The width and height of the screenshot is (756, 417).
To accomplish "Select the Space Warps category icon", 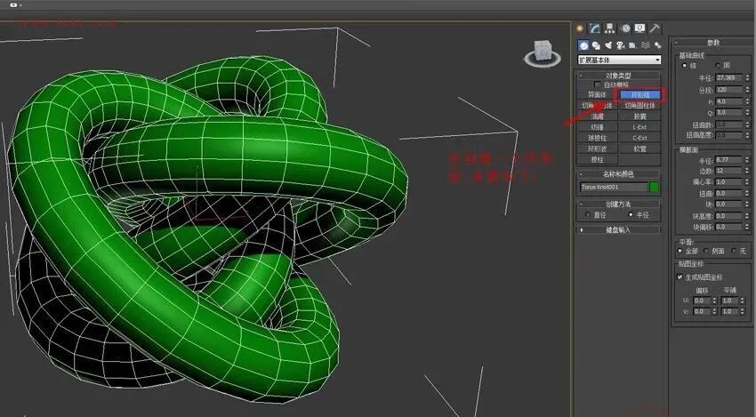I will pyautogui.click(x=645, y=45).
